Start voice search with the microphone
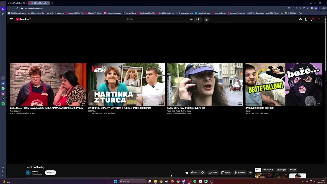Screen dimensions: 327x184 point(206,19)
